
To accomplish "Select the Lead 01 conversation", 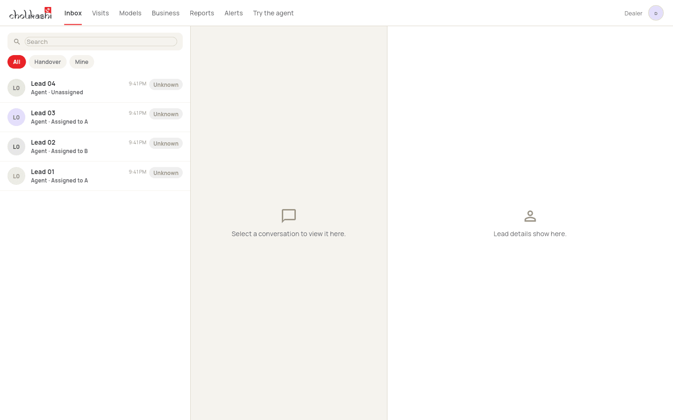I will (x=95, y=176).
